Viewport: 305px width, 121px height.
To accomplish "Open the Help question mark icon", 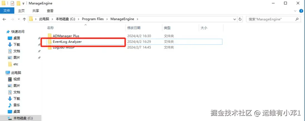I will [x=301, y=11].
